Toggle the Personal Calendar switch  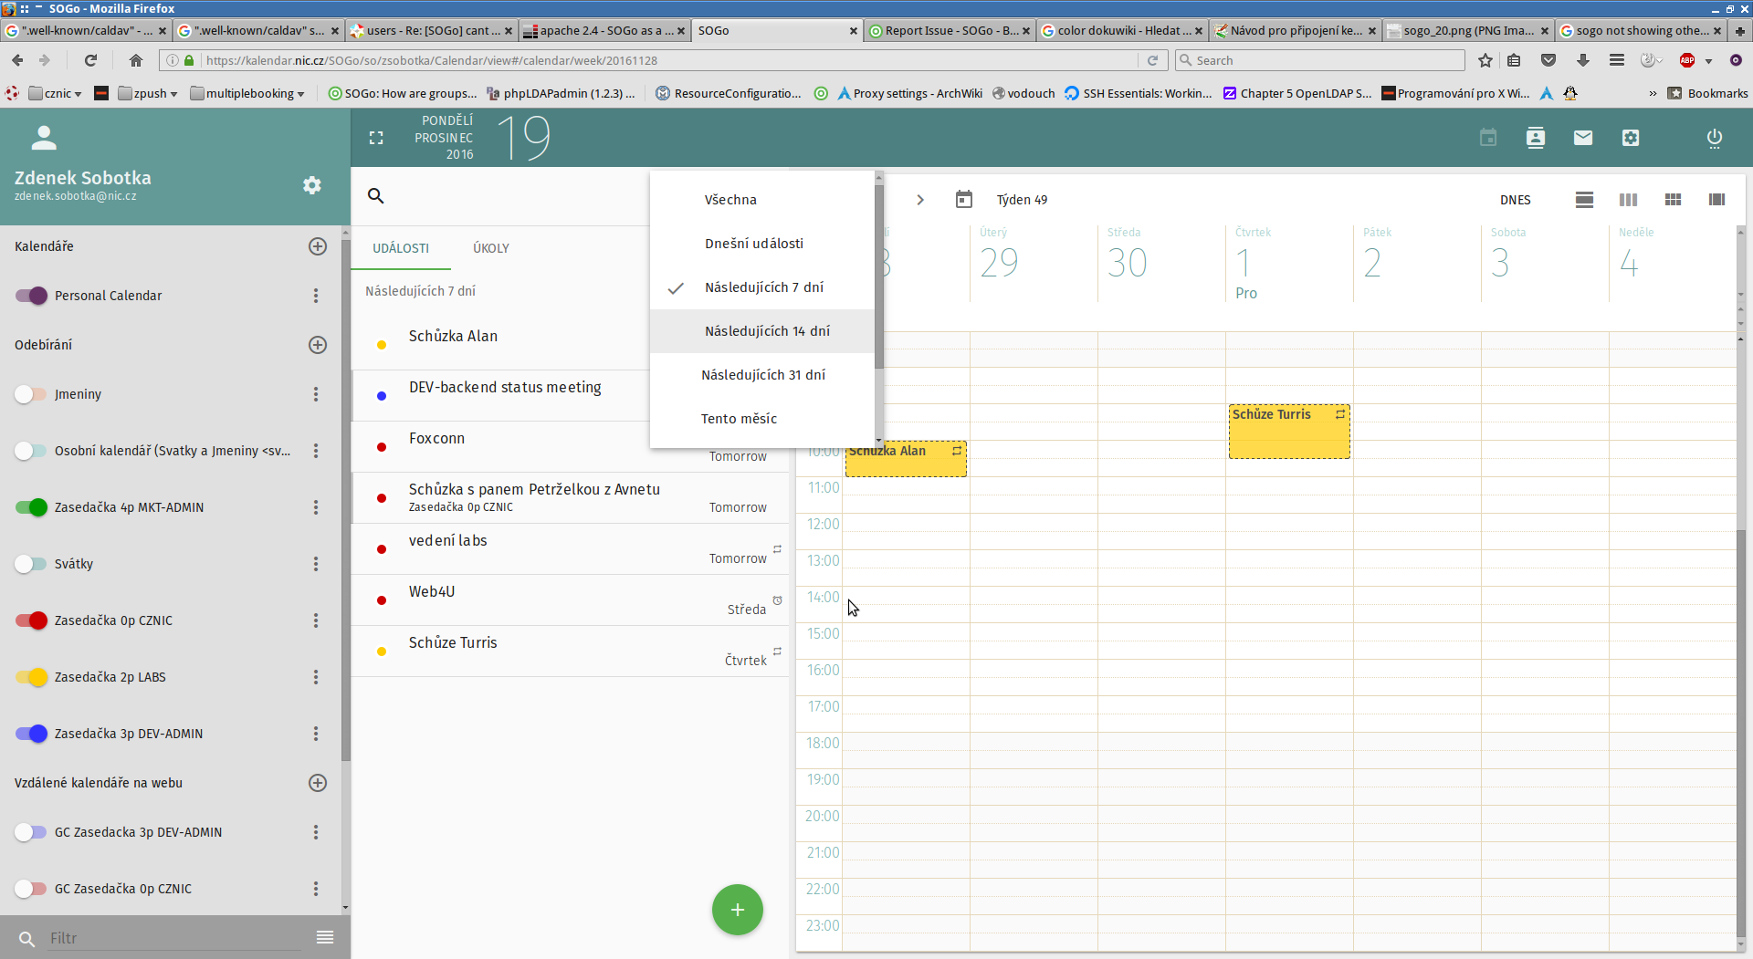tap(31, 296)
